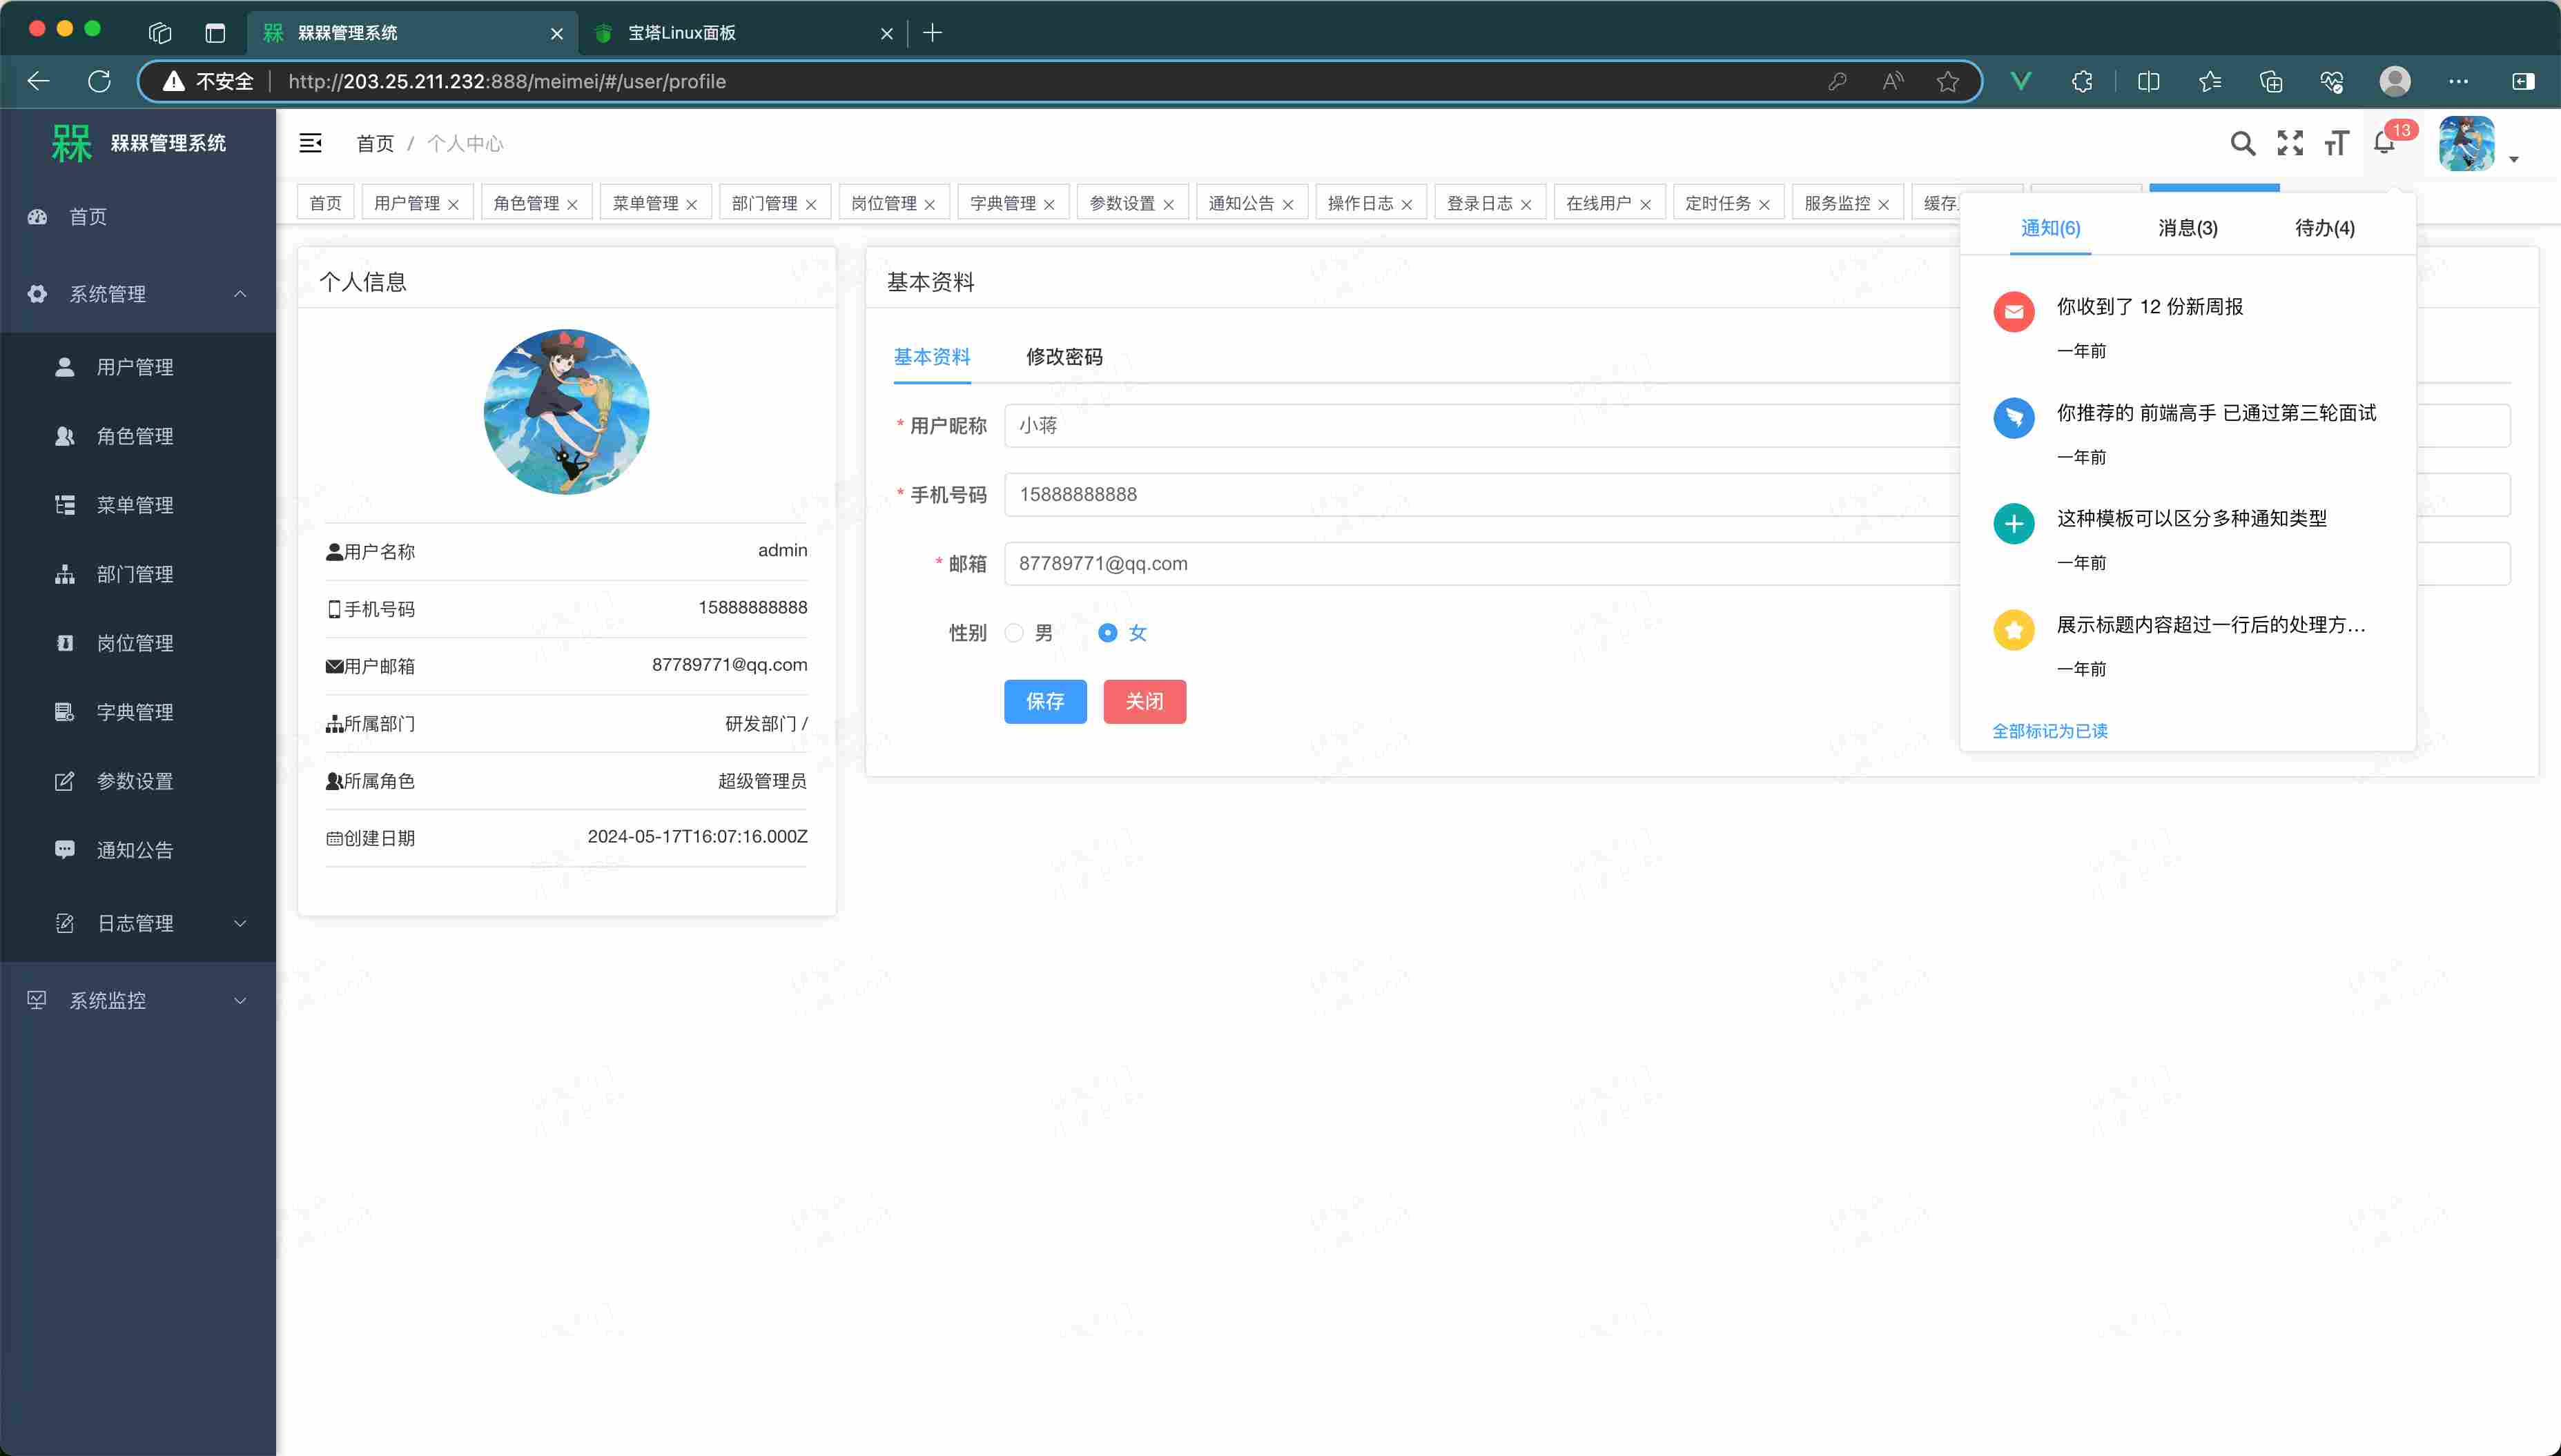Close the 用户管理 page tag

453,204
